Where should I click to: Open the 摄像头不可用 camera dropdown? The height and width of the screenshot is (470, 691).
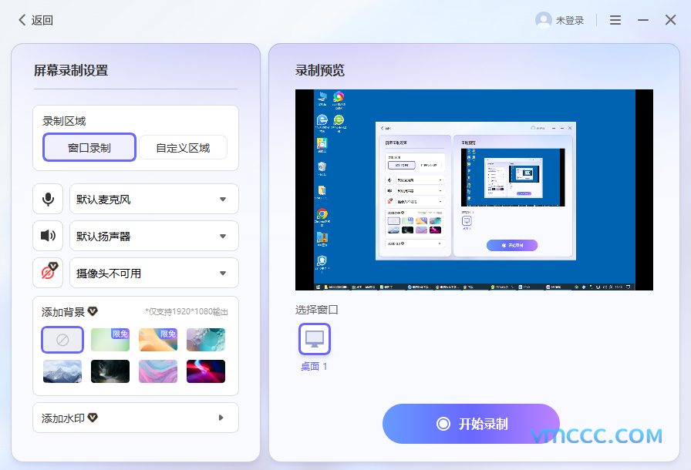coord(154,273)
